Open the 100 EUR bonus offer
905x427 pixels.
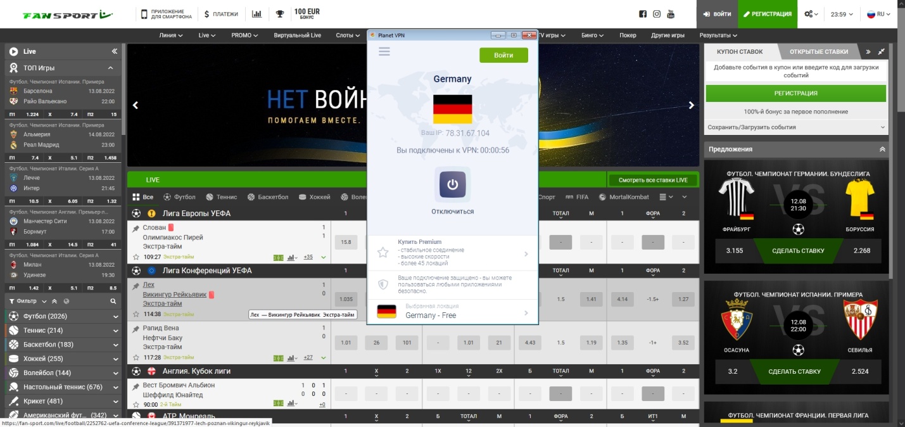click(x=307, y=14)
